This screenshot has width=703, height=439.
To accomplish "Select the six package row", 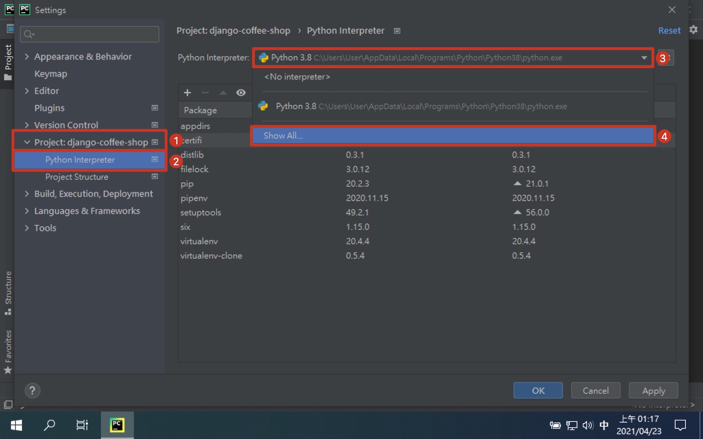I will click(x=427, y=227).
